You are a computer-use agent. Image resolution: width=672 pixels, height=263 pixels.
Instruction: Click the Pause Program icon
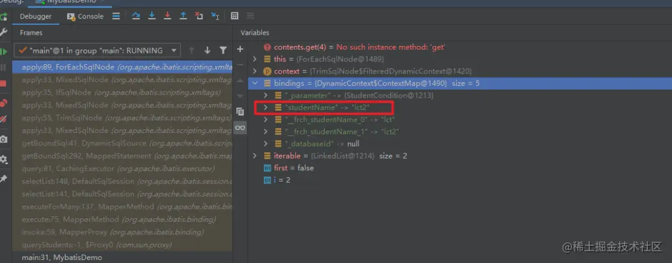[x=4, y=67]
